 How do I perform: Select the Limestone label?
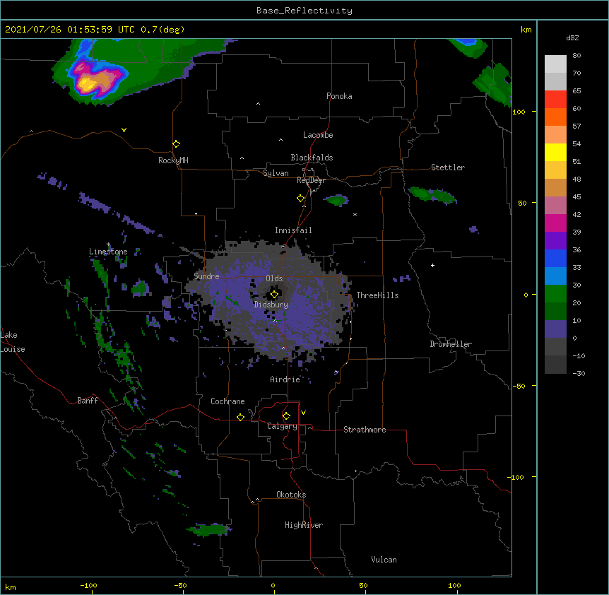pyautogui.click(x=108, y=252)
